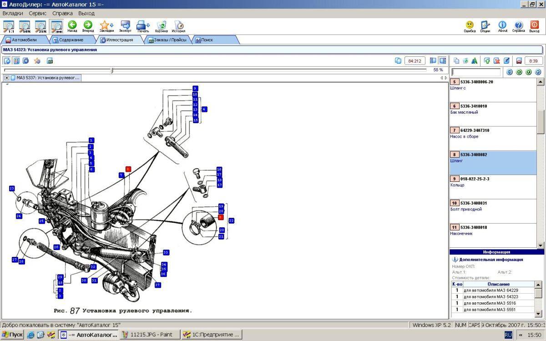Select part 6 Бак масляный
The image size is (546, 341).
(493, 114)
